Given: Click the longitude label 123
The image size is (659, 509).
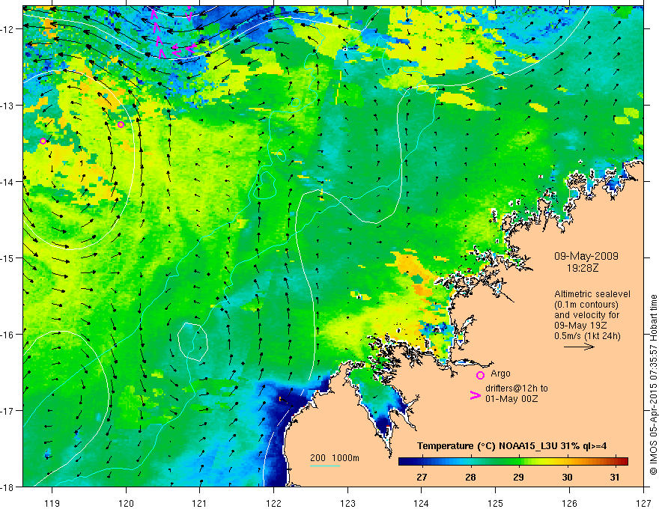Looking at the screenshot, I should [347, 503].
